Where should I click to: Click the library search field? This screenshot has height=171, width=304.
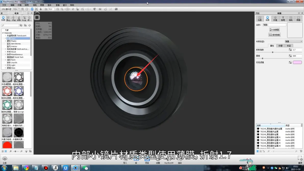pyautogui.click(x=10, y=25)
